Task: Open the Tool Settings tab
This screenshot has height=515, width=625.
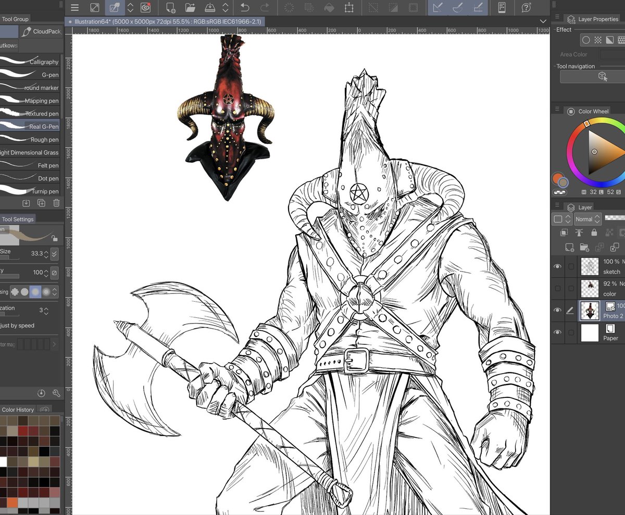Action: click(18, 219)
